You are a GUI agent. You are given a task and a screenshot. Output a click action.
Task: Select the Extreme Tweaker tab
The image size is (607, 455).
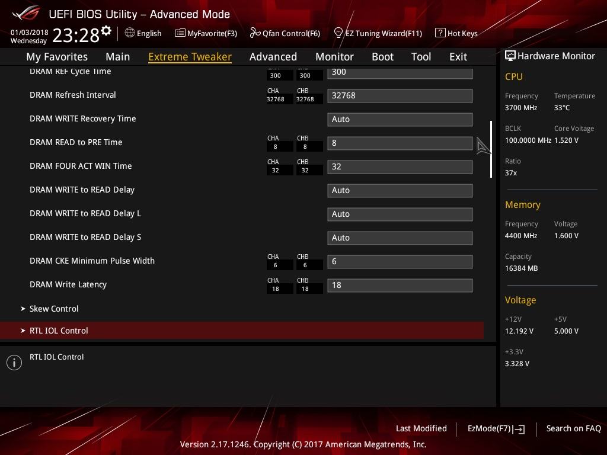190,56
